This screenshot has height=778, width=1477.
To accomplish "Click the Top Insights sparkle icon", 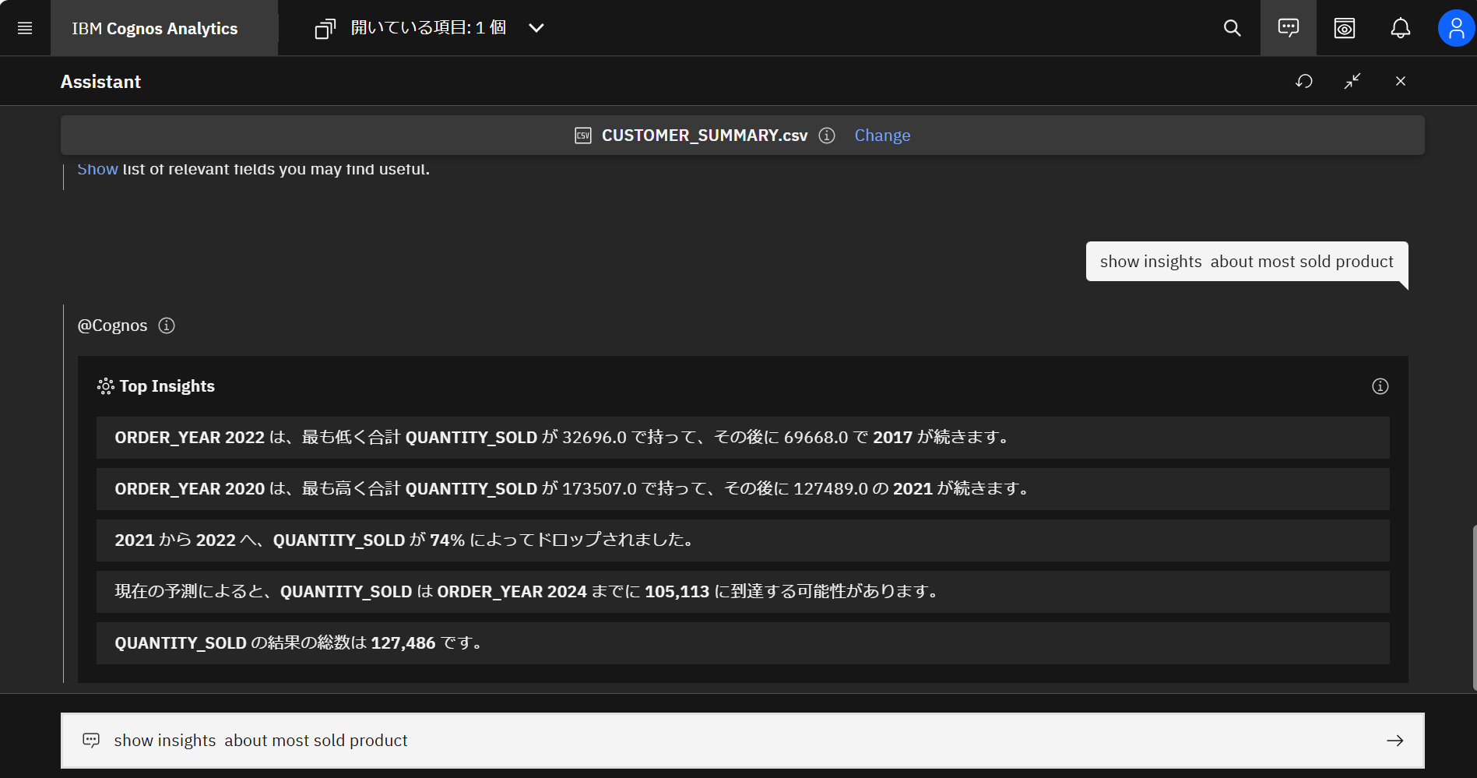I will click(105, 386).
